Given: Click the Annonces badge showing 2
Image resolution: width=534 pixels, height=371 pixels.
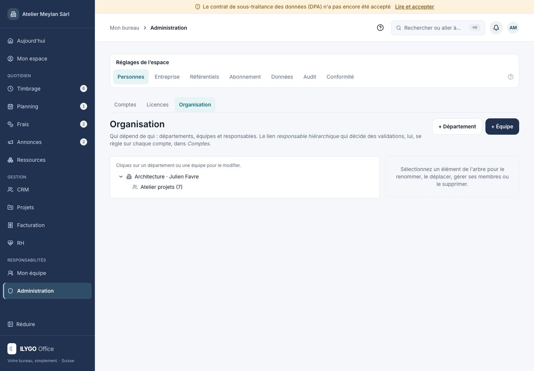Looking at the screenshot, I should pos(84,142).
